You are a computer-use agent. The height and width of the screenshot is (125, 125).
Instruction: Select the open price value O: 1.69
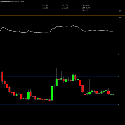(x=45, y=5)
